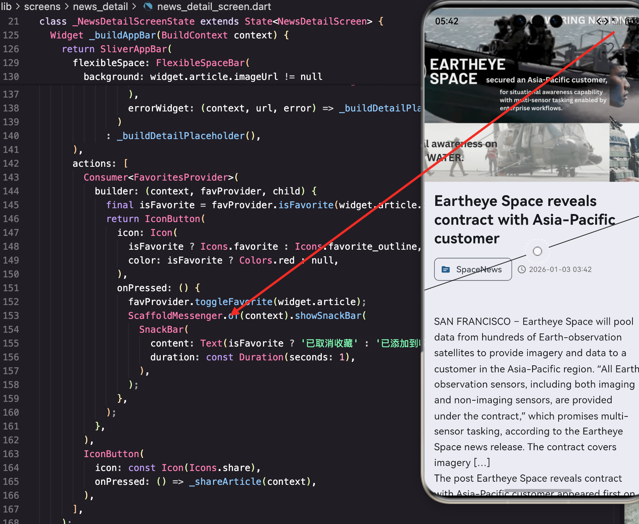639x524 pixels.
Task: Click the folder icon in the SpaceNews chip
Action: [446, 269]
